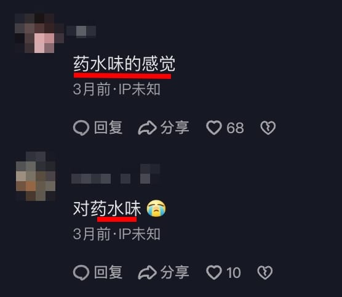
Task: Click the 分享 label of the first comment
Action: [175, 128]
